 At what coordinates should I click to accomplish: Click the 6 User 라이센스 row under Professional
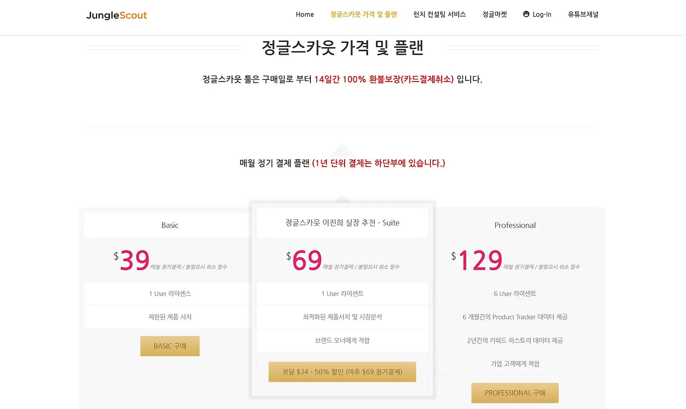click(514, 293)
